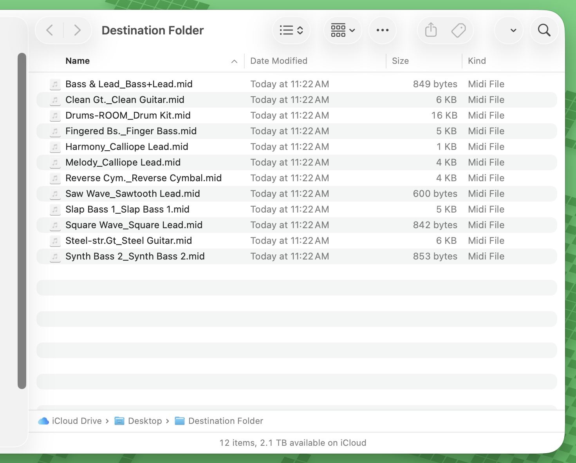Viewport: 576px width, 463px height.
Task: Click the file icon for Melody_Calliope Lead.mid
Action: coord(55,162)
